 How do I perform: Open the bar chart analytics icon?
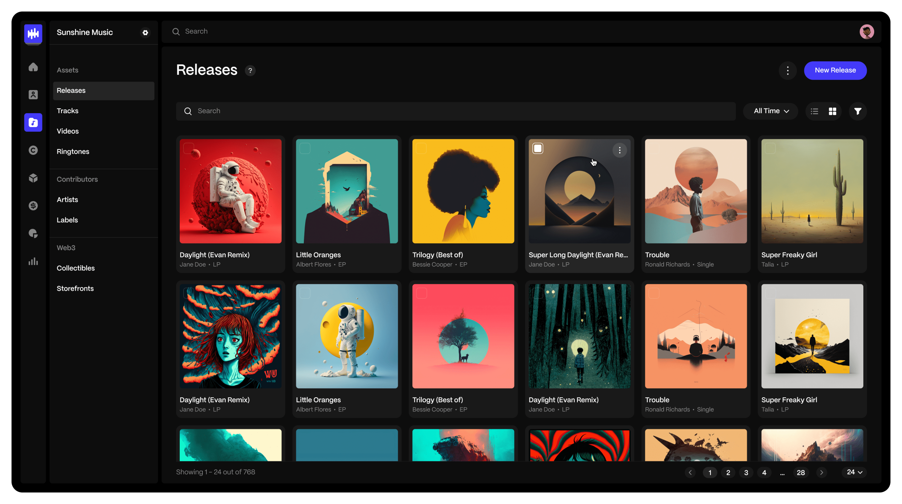(x=33, y=261)
